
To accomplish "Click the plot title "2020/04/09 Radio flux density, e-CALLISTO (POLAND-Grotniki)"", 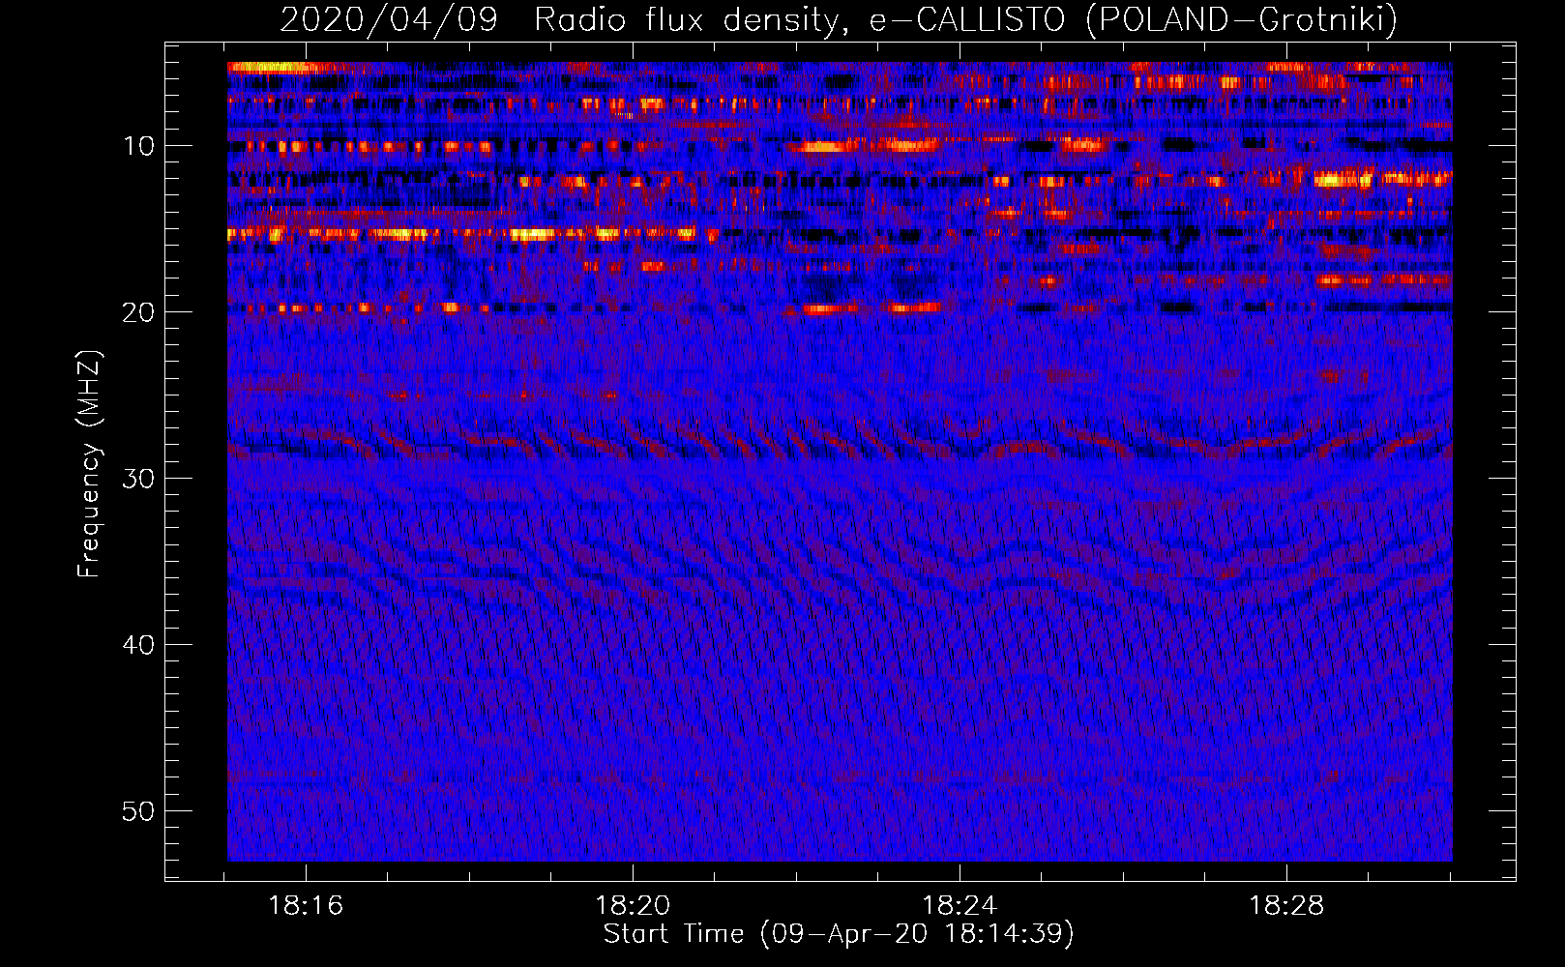I will (x=839, y=19).
